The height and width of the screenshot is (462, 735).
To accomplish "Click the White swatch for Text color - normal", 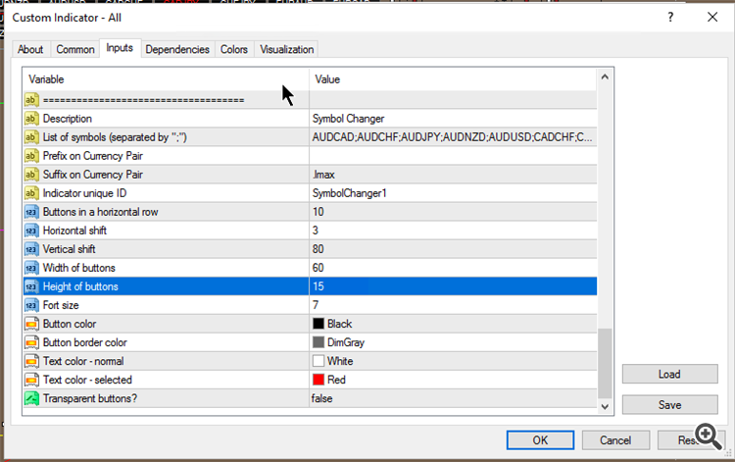I will point(318,361).
